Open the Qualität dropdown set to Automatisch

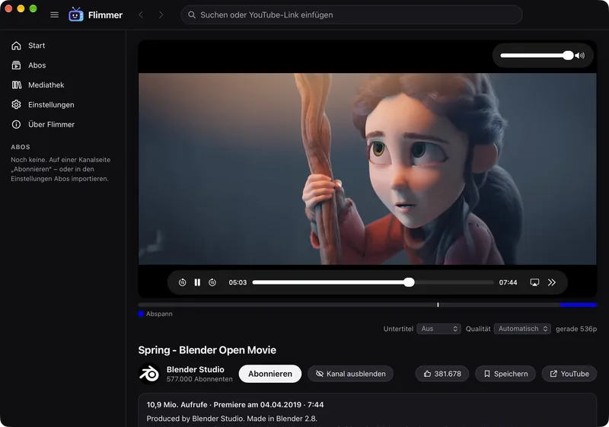[x=522, y=329]
